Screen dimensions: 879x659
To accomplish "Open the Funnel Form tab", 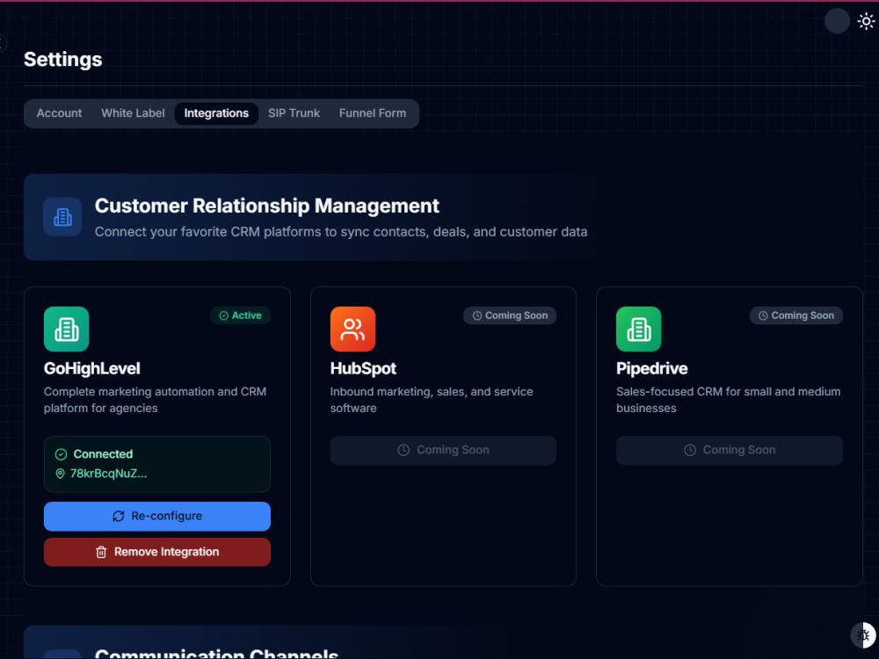I will (372, 113).
